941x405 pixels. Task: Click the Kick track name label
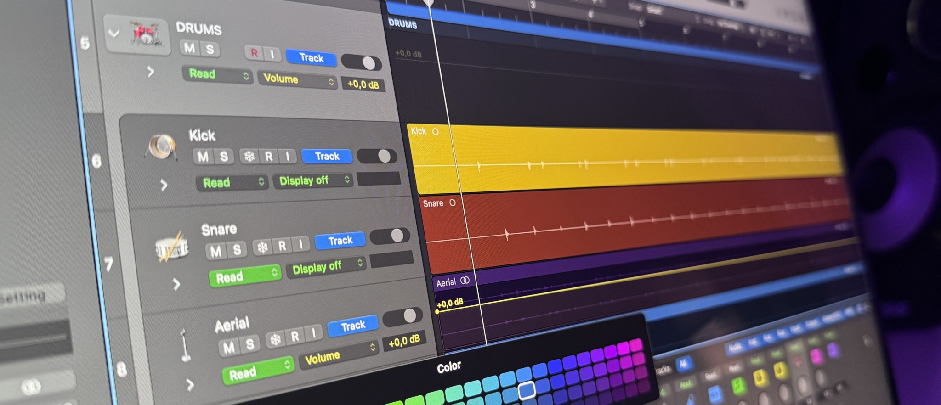[202, 135]
